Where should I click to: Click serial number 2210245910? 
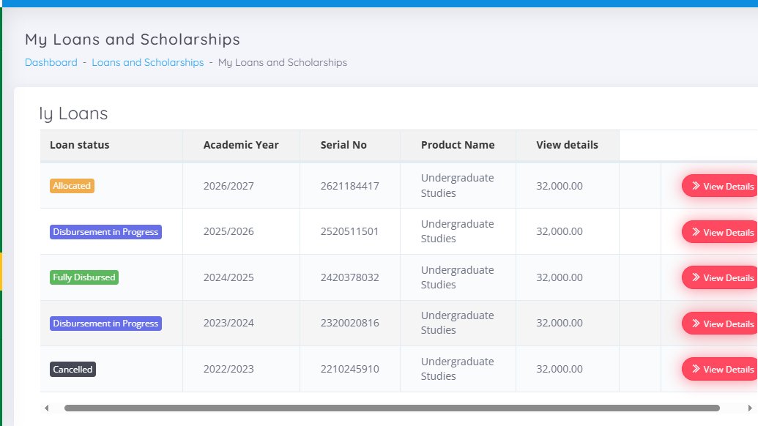tap(349, 369)
